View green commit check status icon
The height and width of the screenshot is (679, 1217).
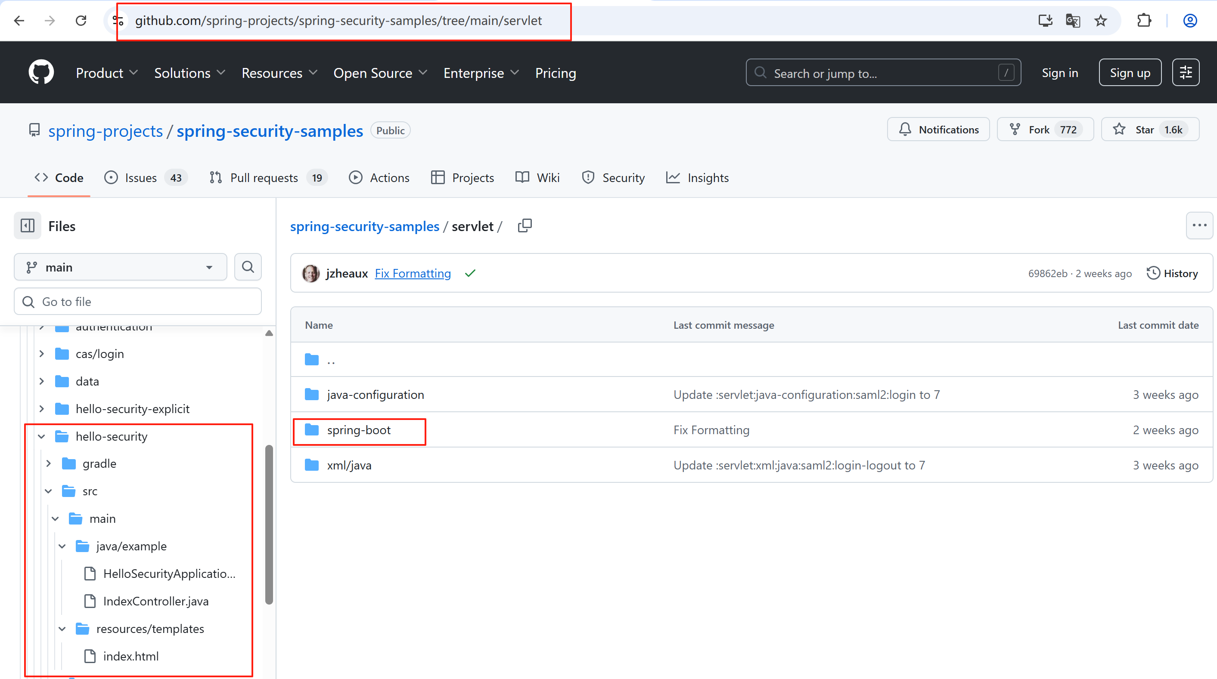click(x=470, y=273)
